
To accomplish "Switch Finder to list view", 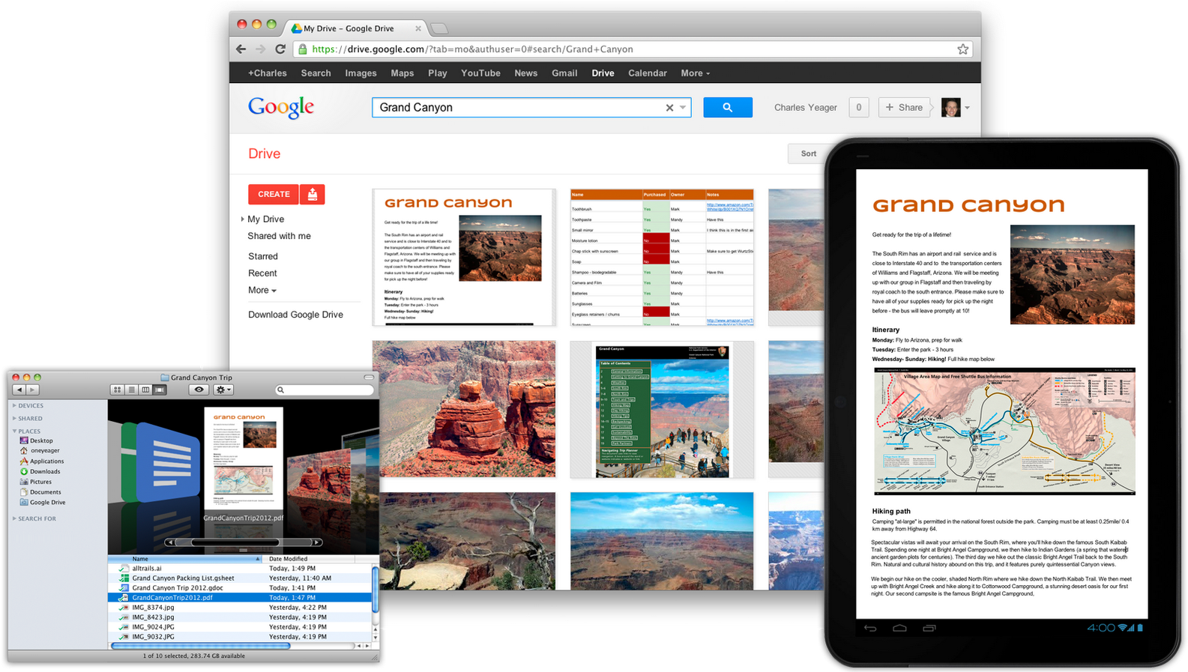I will (x=131, y=390).
